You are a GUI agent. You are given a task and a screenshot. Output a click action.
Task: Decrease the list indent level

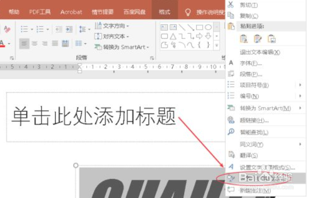pos(59,29)
